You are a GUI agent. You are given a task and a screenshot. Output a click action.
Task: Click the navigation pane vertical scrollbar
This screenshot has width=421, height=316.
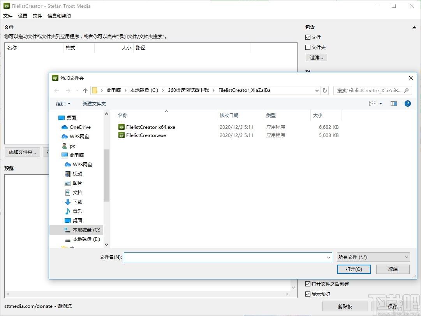(107, 175)
